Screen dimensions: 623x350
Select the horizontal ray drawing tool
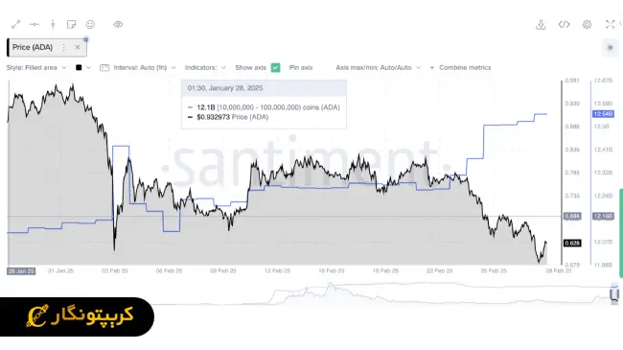pos(35,25)
